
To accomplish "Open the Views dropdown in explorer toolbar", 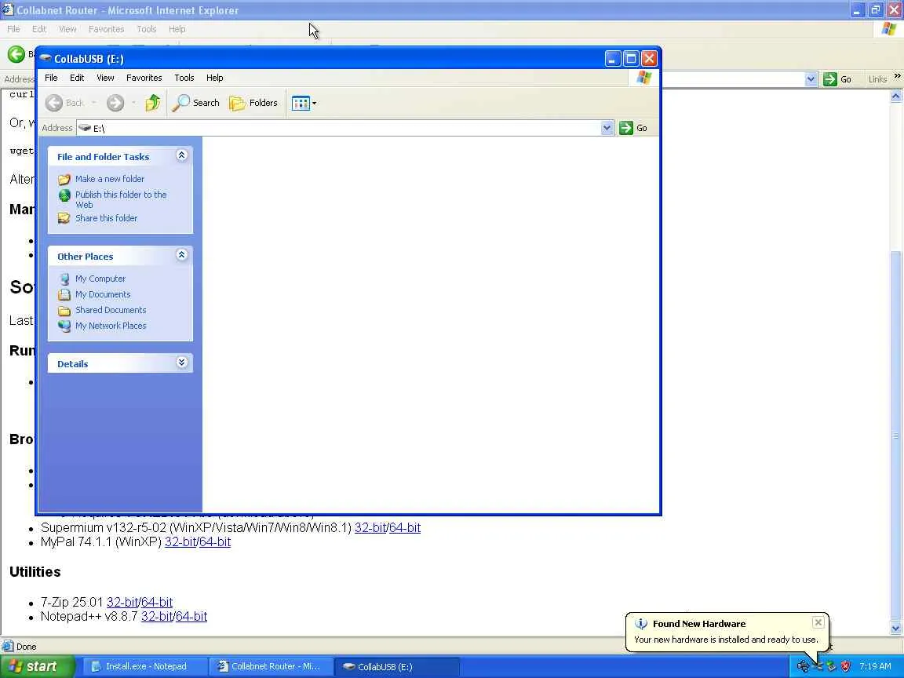I will 304,104.
